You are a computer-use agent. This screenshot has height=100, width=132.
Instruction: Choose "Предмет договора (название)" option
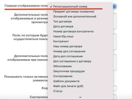click(80, 12)
